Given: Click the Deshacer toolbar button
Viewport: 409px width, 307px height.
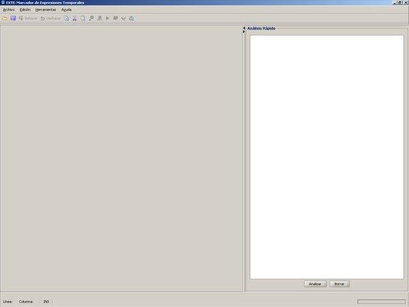Looking at the screenshot, I should [51, 19].
